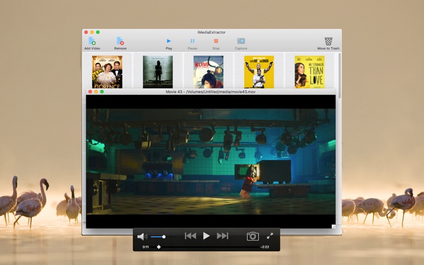Click the Pause toolbar icon

click(192, 41)
